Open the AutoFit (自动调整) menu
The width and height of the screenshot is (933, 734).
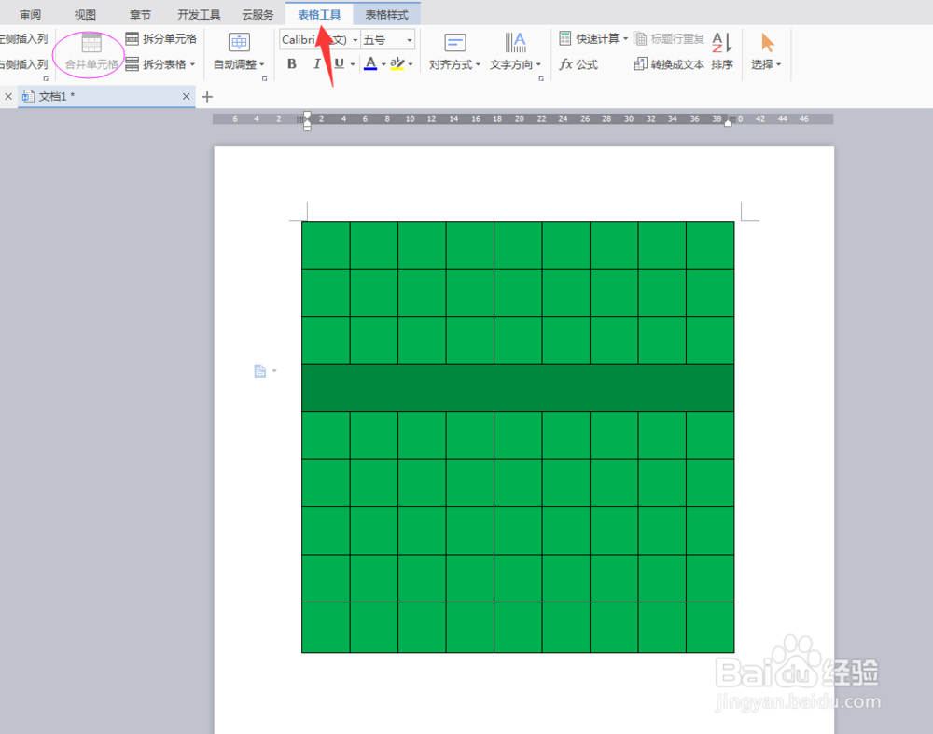[239, 64]
